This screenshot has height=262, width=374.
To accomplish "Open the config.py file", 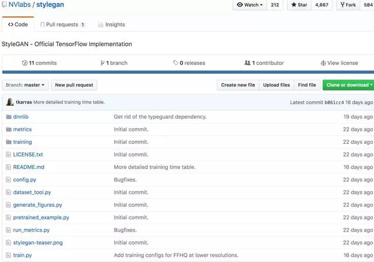I will pos(25,180).
